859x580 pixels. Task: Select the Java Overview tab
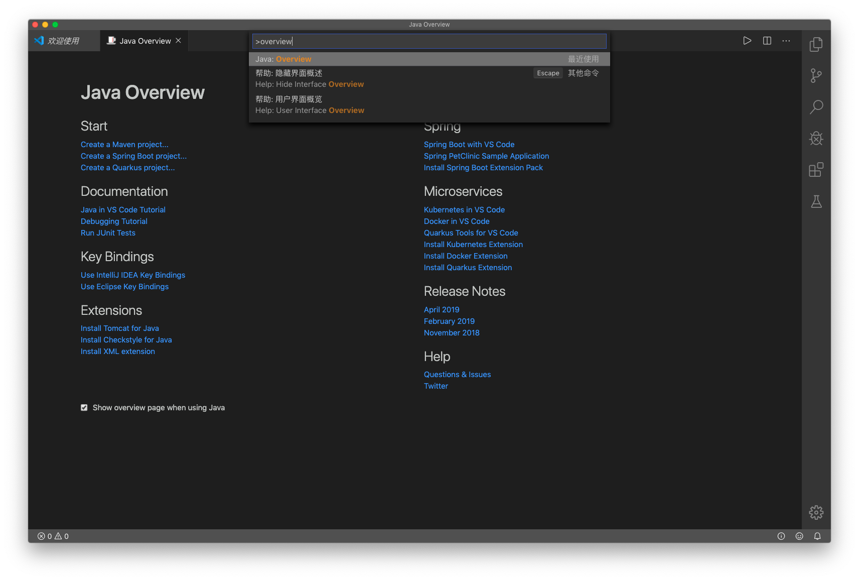[x=145, y=41]
